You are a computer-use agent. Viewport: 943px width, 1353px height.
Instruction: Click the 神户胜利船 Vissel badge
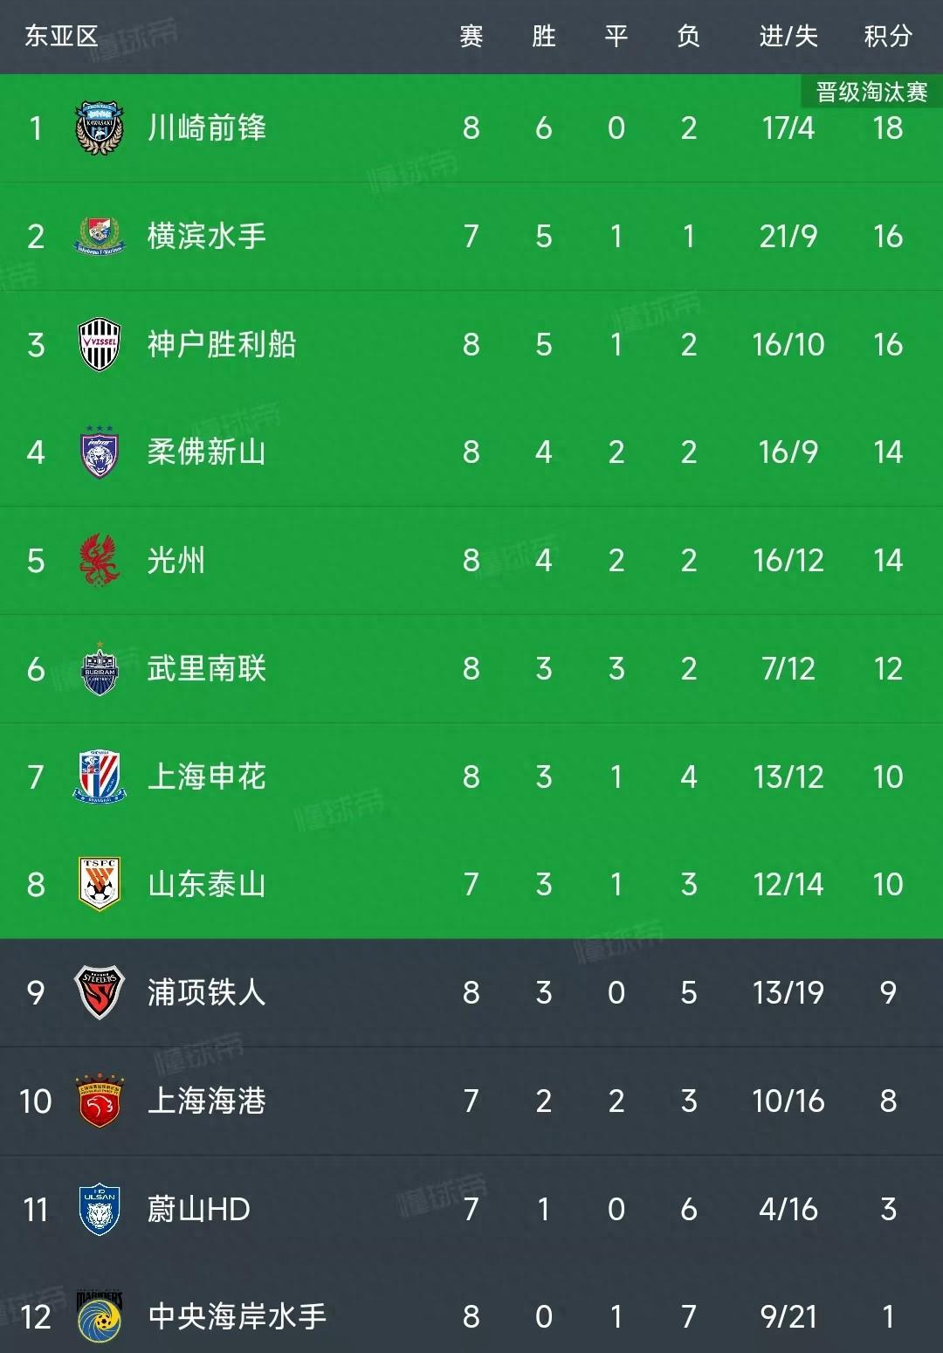pyautogui.click(x=99, y=343)
